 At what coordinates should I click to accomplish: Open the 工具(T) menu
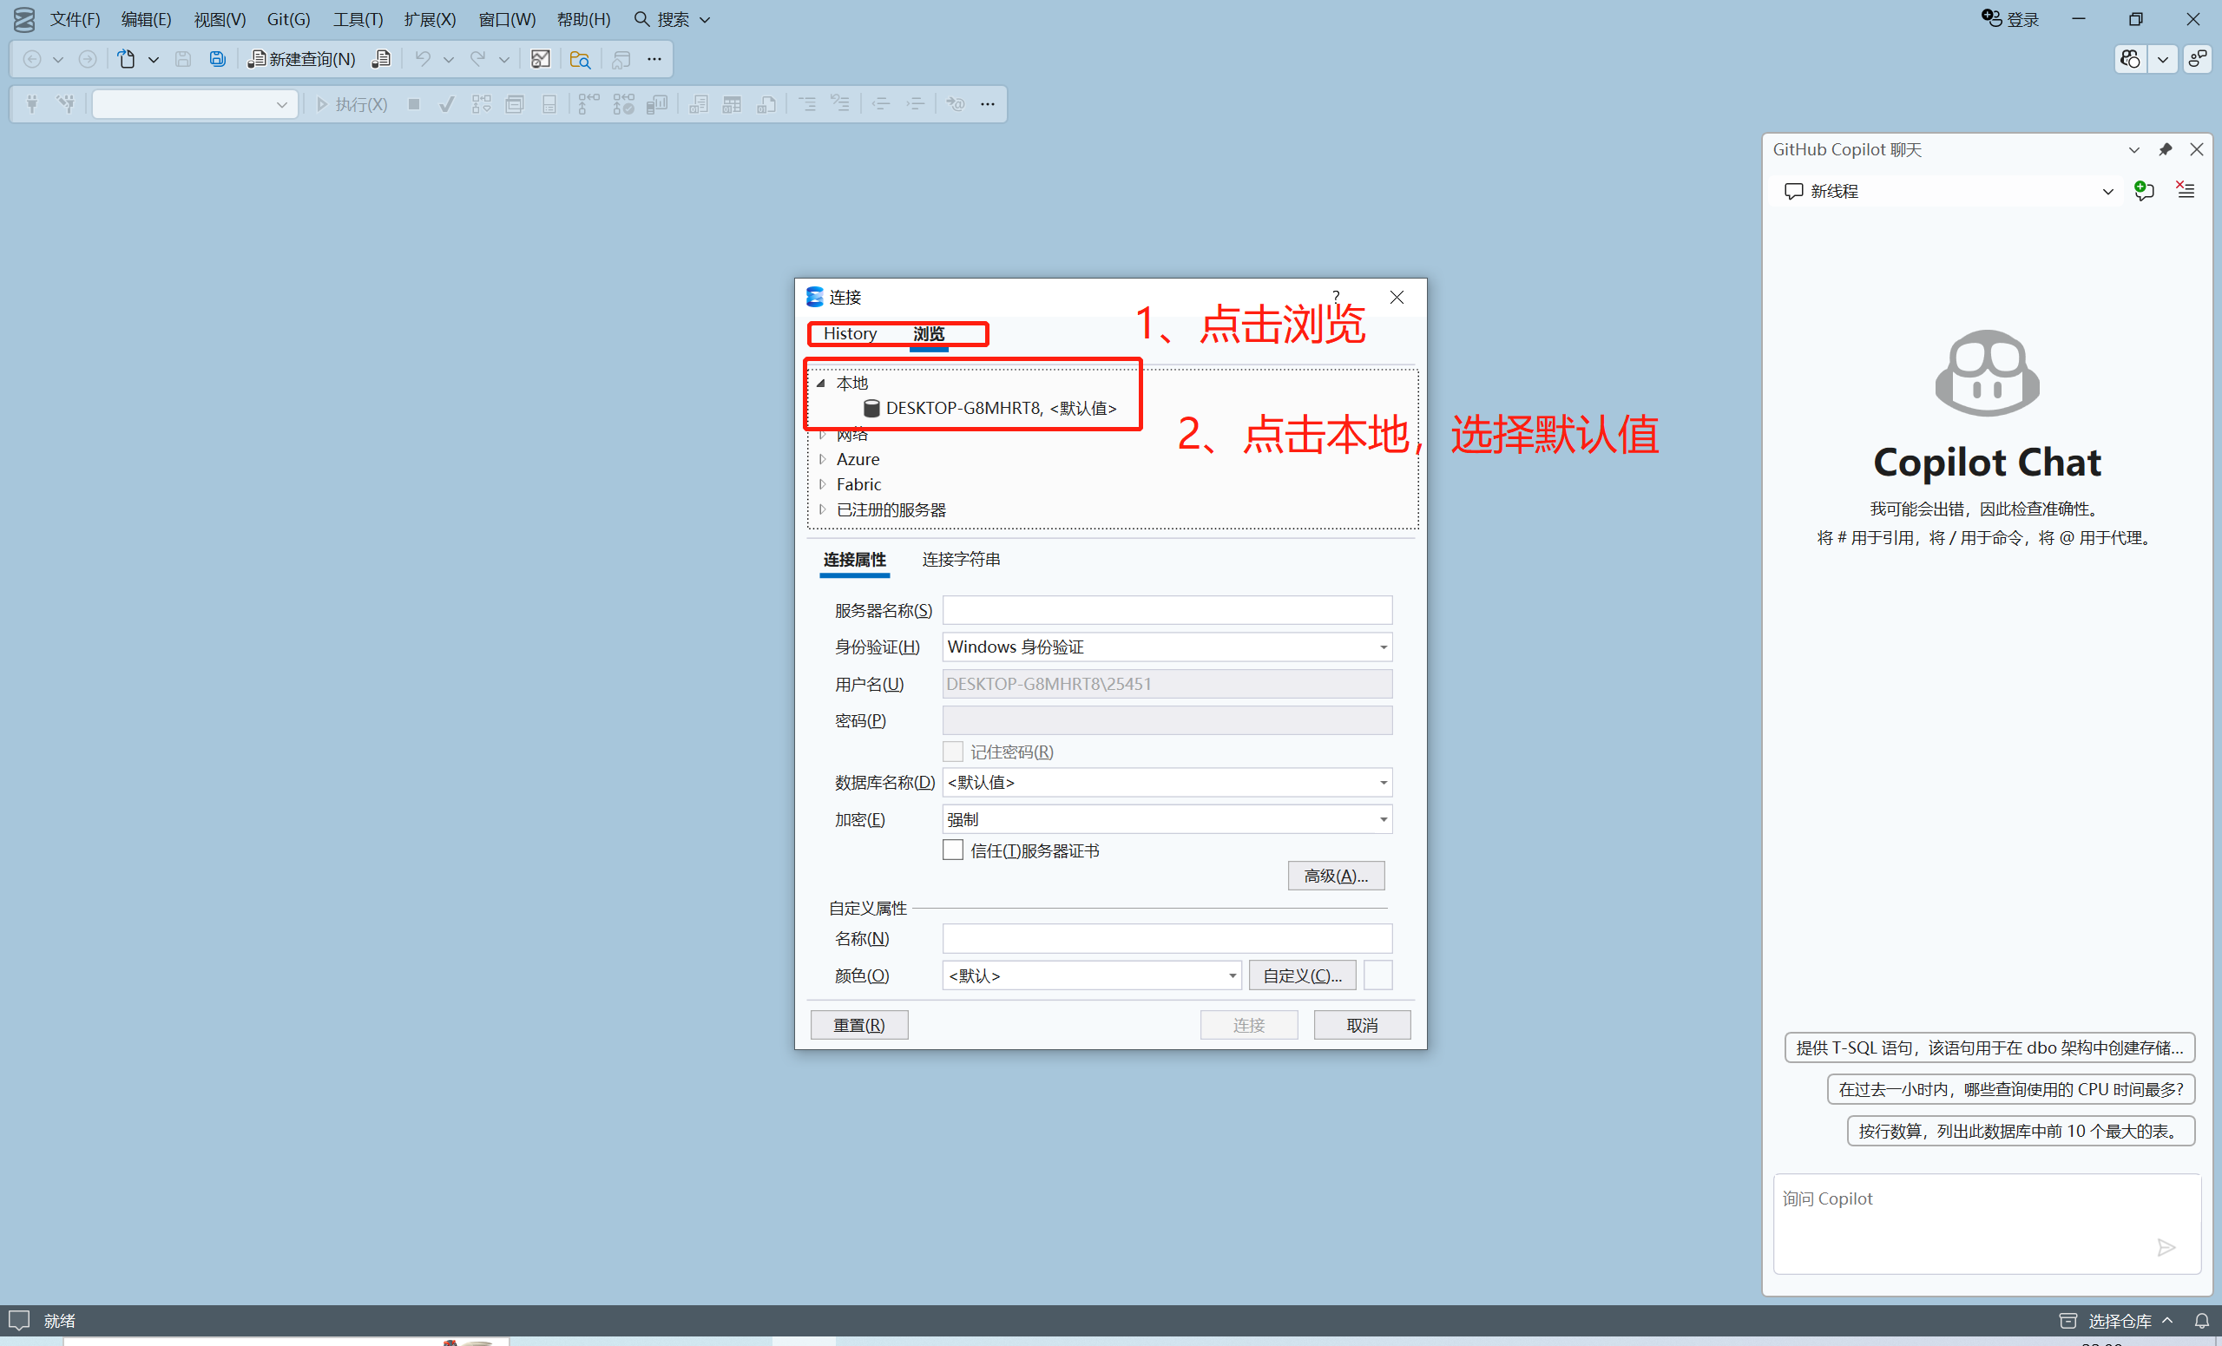click(357, 19)
